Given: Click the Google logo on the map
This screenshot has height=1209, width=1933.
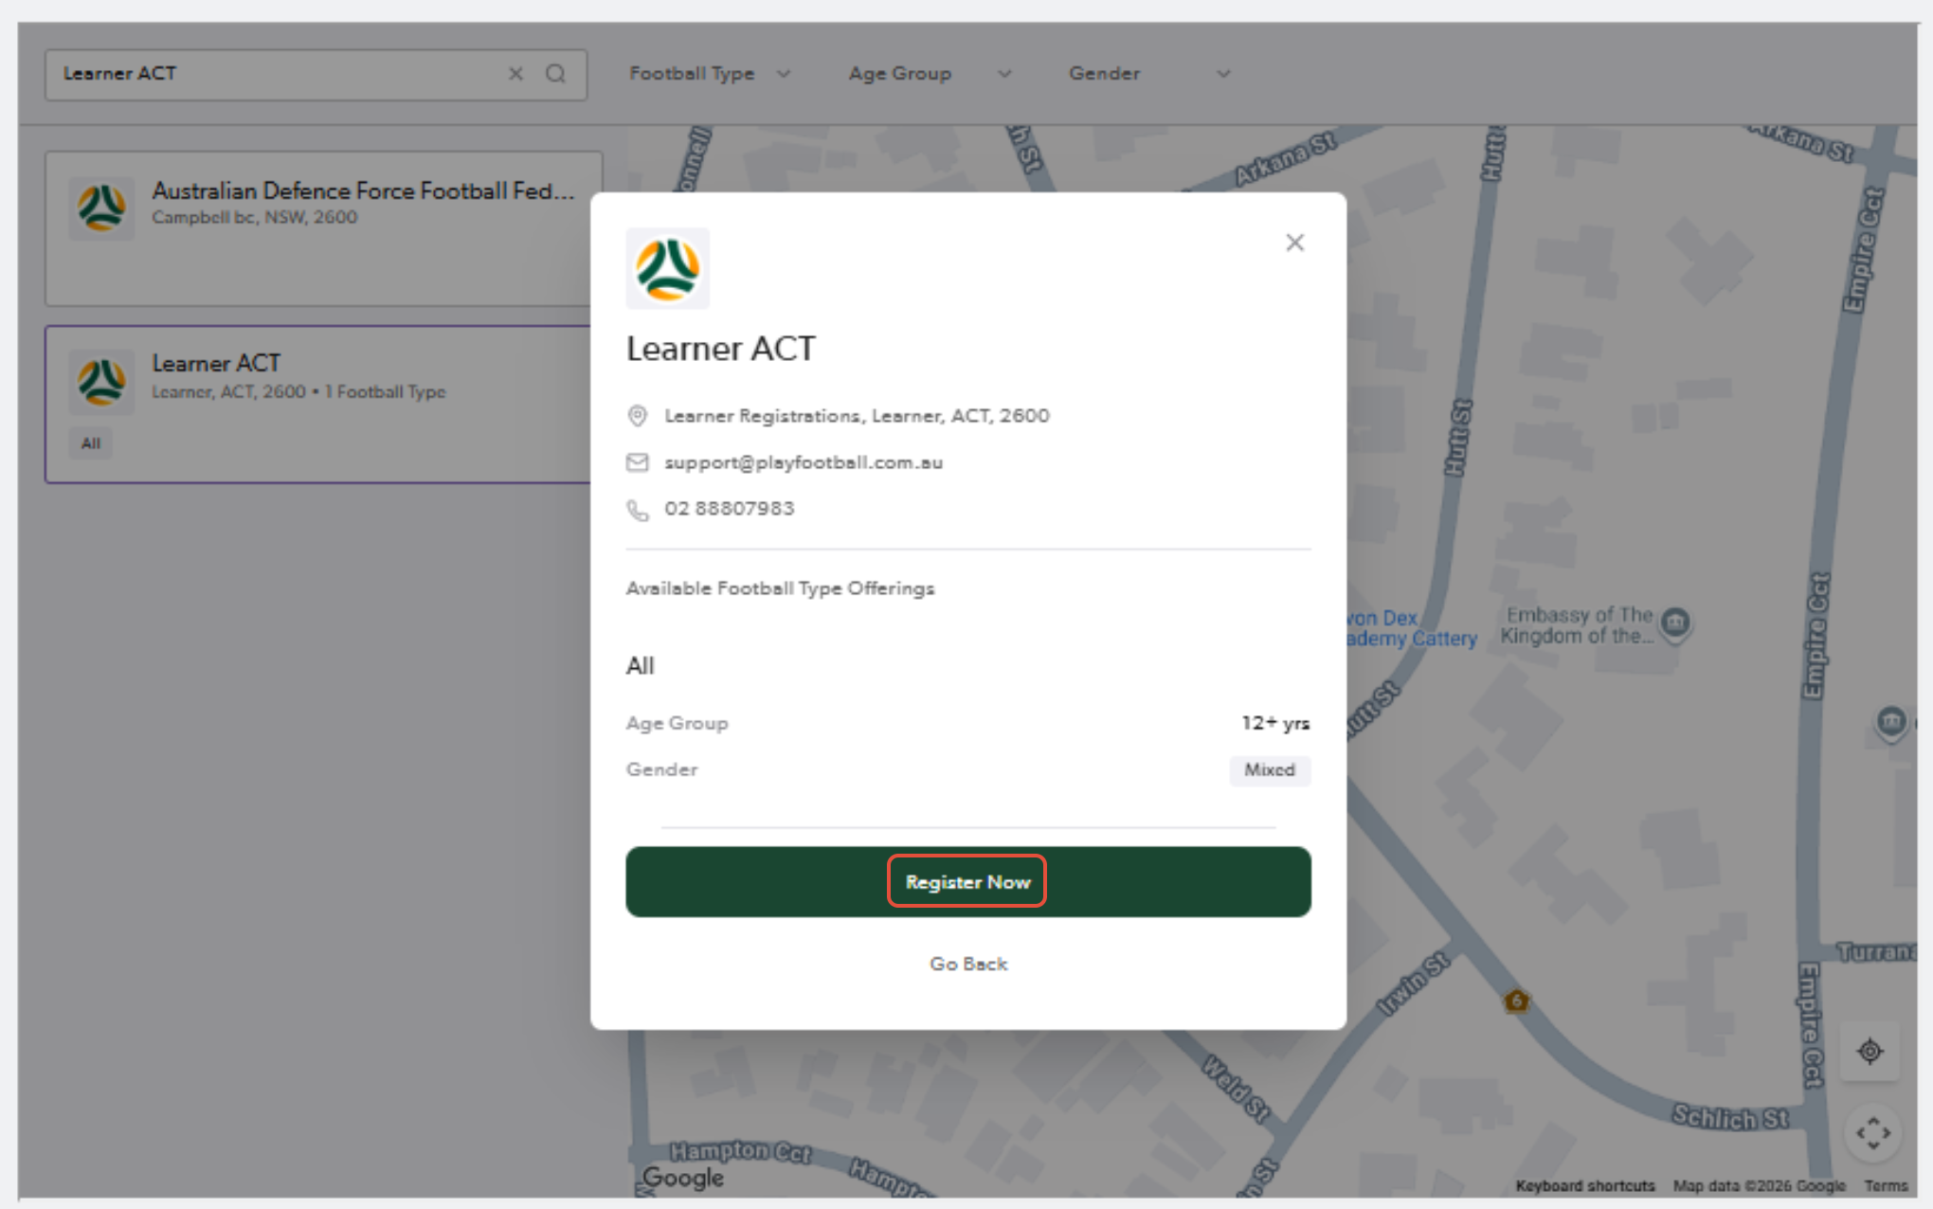Looking at the screenshot, I should [683, 1178].
